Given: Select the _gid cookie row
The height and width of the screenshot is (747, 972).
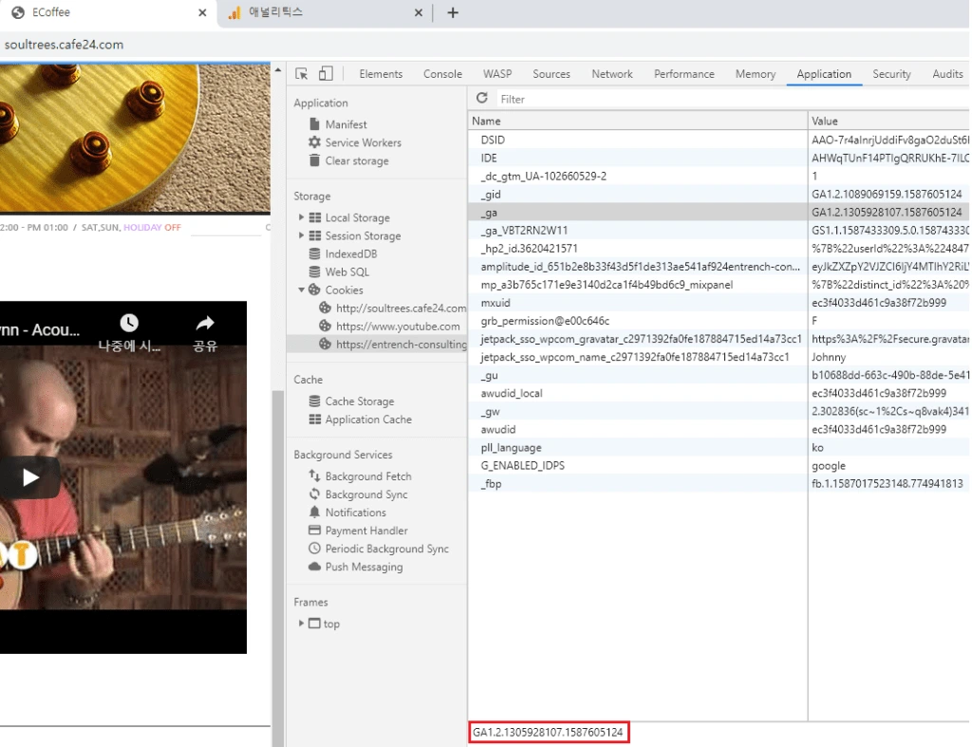Looking at the screenshot, I should click(x=720, y=194).
